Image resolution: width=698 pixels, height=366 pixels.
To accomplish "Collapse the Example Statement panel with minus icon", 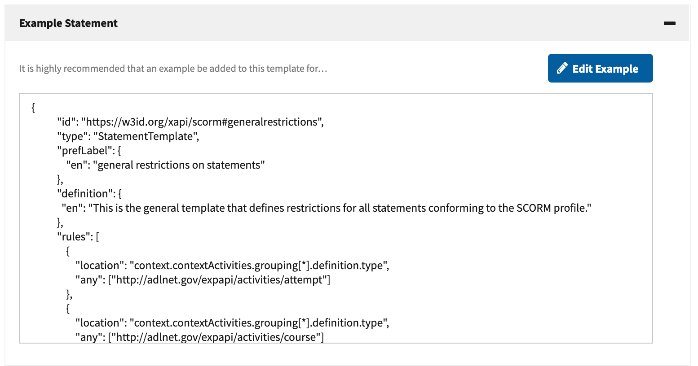I will pyautogui.click(x=669, y=23).
